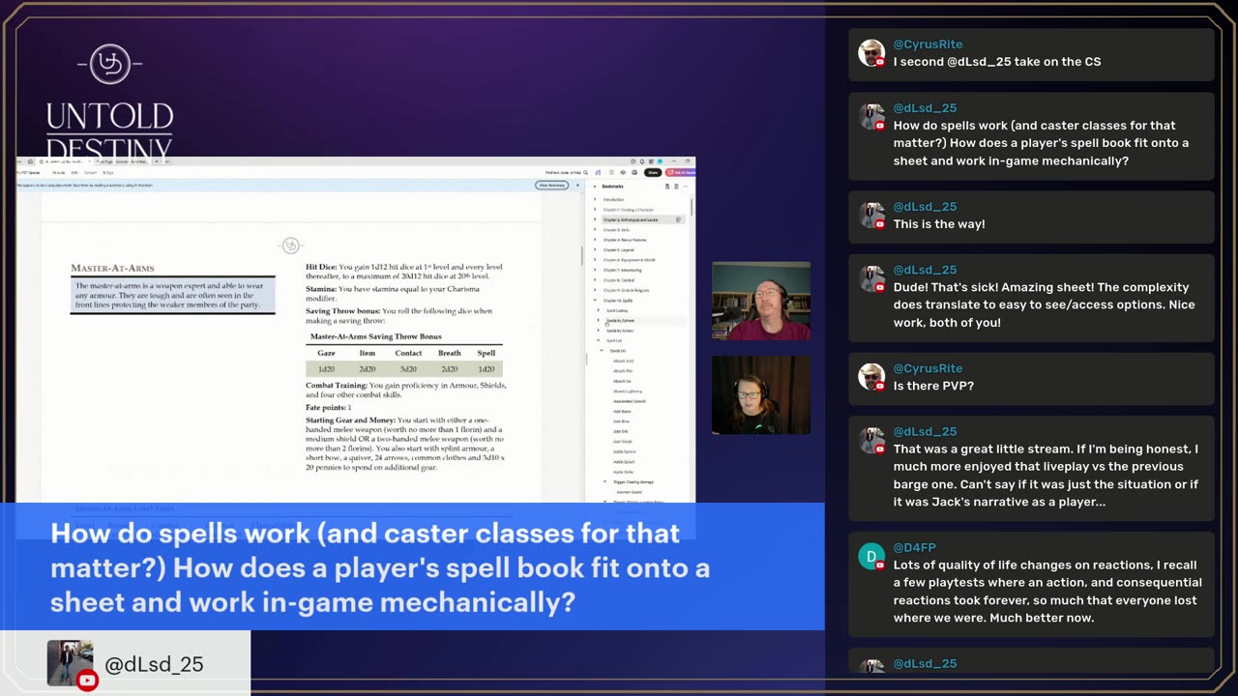
Task: Click the bookmarks panel scrollbar
Action: pos(692,206)
